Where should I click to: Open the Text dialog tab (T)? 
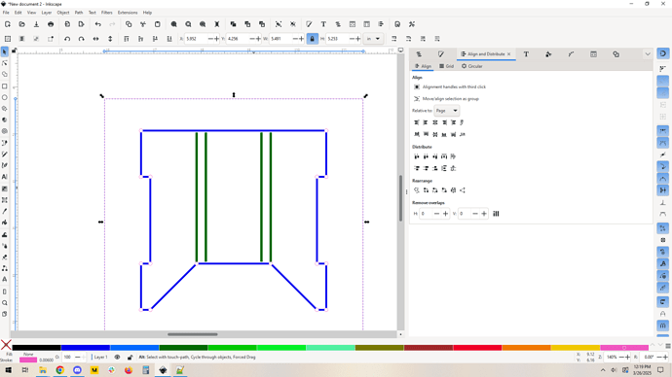pyautogui.click(x=526, y=54)
